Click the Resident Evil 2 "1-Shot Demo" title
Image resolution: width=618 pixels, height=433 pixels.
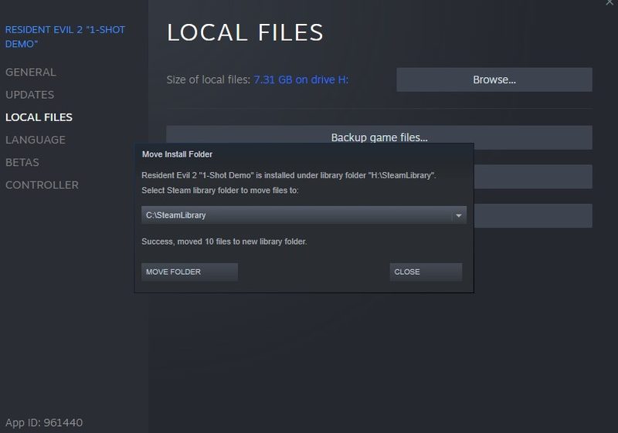[65, 36]
